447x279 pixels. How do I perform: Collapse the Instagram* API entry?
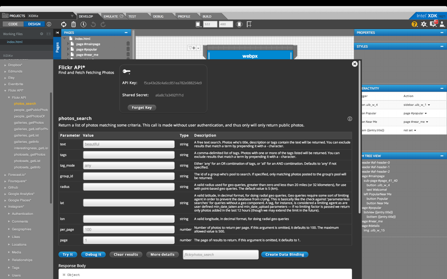pos(5,207)
